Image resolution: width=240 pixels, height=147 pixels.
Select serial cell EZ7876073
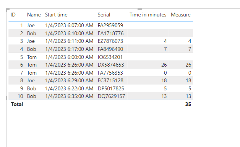click(x=110, y=41)
